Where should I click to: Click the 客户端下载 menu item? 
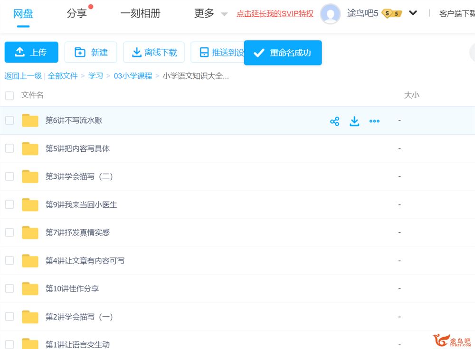pos(457,14)
